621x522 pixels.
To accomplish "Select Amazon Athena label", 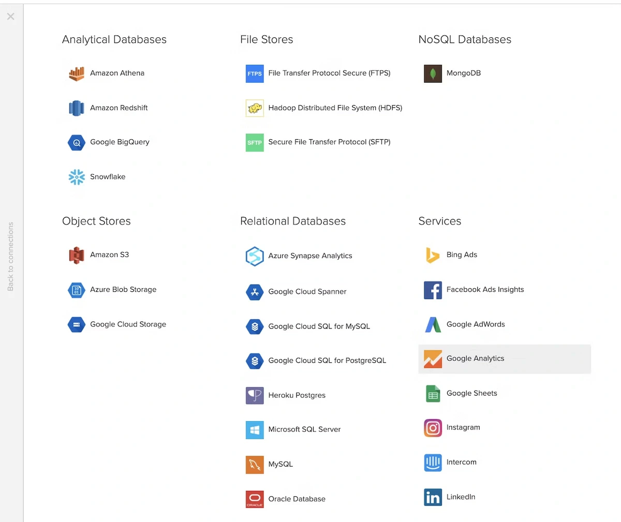I will pos(117,73).
